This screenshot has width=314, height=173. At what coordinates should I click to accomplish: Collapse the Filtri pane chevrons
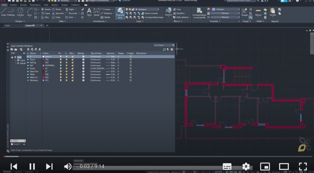click(x=24, y=53)
